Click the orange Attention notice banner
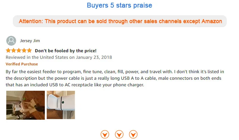Viewport: 239px width, 140px height. click(119, 21)
